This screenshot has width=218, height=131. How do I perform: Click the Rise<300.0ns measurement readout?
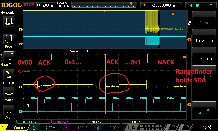(x=138, y=122)
